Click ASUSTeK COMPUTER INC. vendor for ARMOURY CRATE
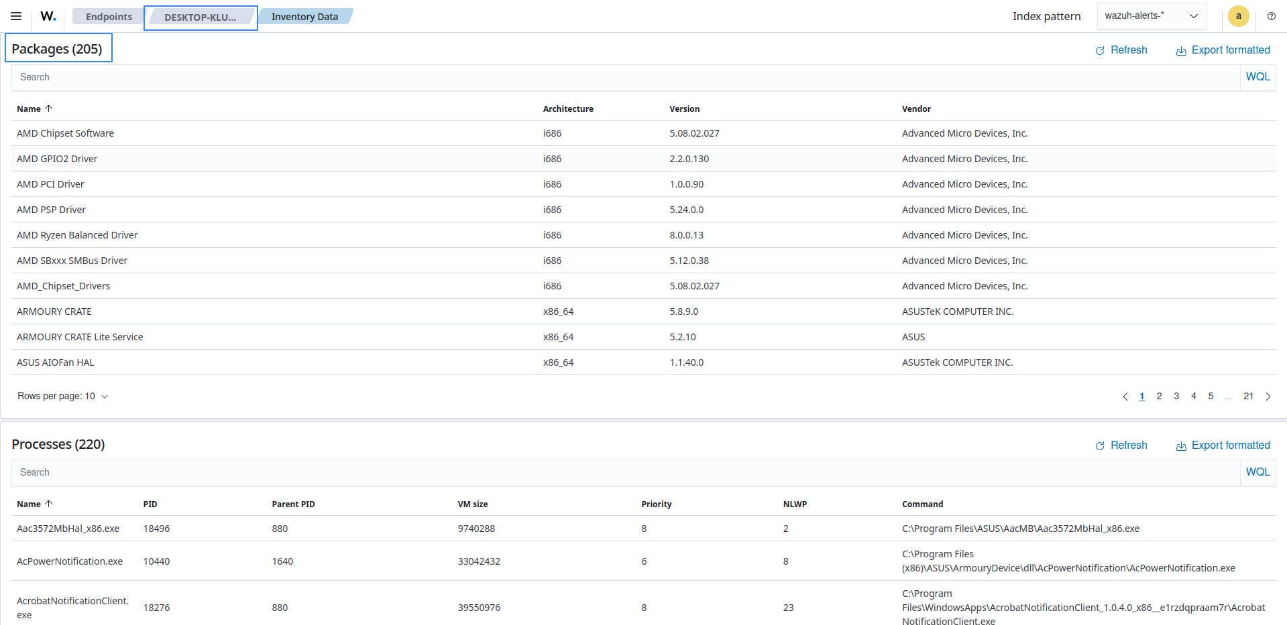The height and width of the screenshot is (625, 1287). (958, 311)
